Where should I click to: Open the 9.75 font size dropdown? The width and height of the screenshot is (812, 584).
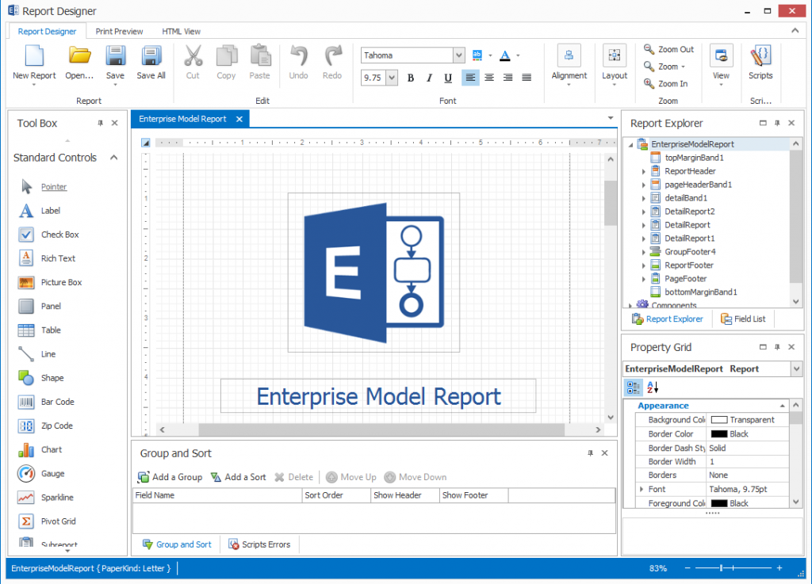tap(392, 78)
